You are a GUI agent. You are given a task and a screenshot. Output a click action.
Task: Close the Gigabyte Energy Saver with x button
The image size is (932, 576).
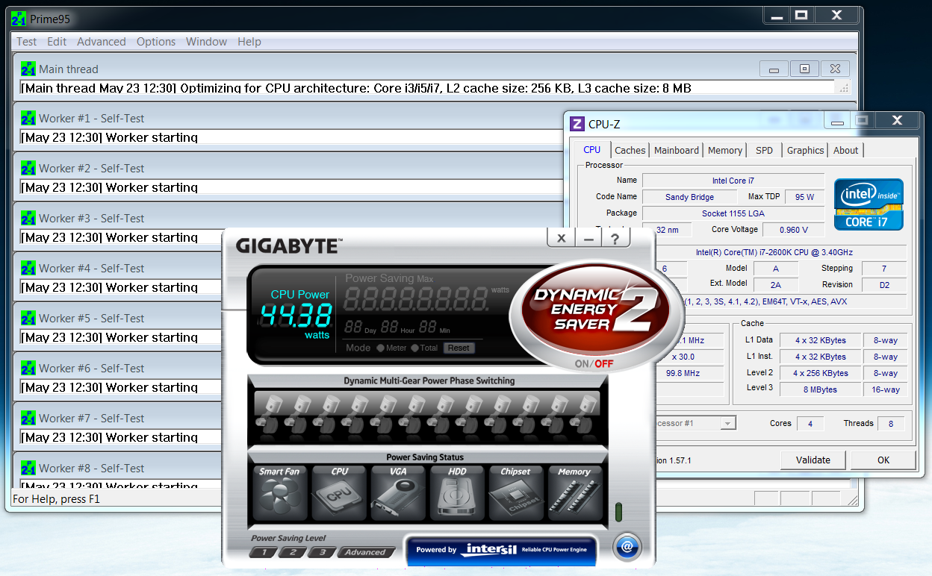[x=562, y=239]
